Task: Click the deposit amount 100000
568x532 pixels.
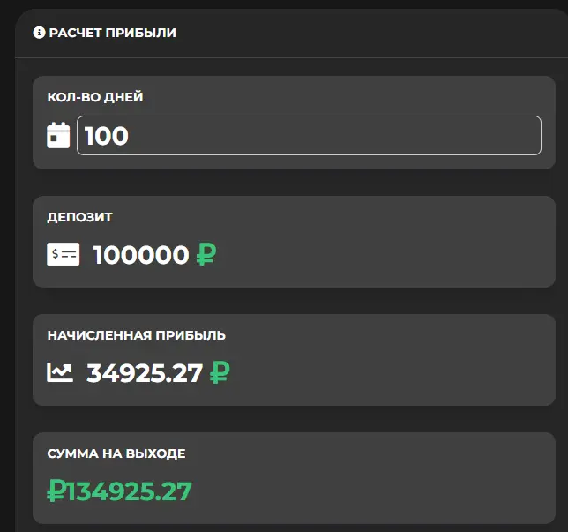Action: 141,255
